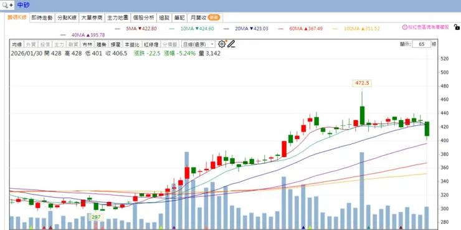Click the 量 3,142 volume text

[x=209, y=54]
